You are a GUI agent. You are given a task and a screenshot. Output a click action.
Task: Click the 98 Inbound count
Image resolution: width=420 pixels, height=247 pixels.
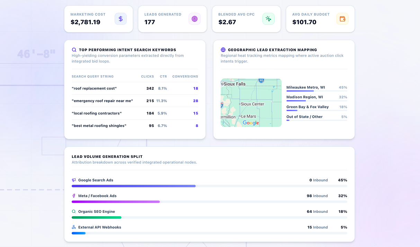317,196
